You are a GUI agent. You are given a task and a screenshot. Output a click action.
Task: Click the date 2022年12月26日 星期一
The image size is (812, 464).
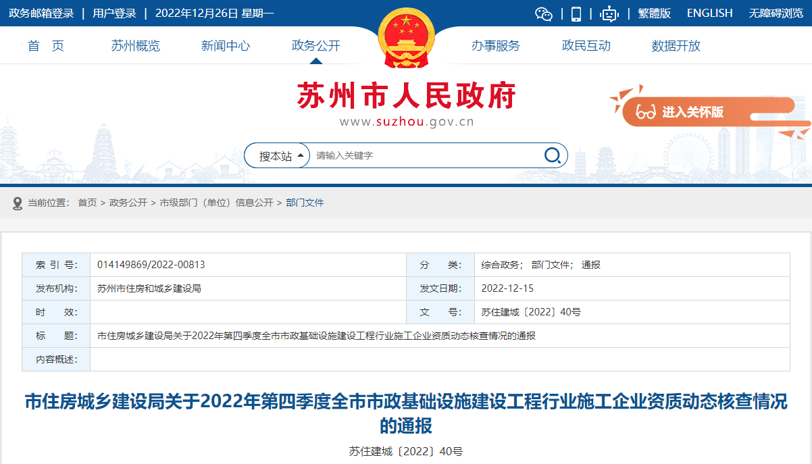tap(215, 13)
